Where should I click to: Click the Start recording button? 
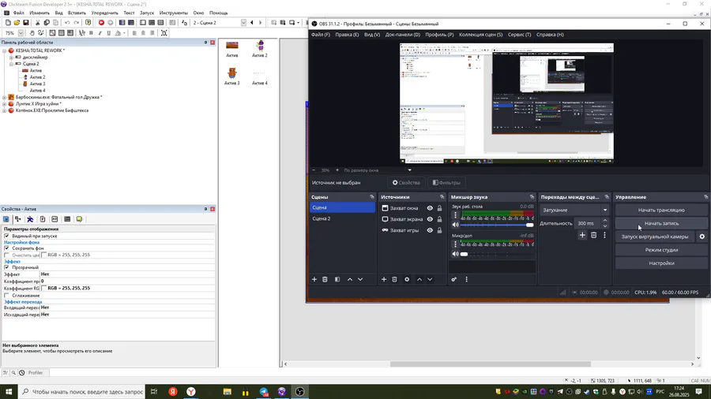click(x=661, y=223)
